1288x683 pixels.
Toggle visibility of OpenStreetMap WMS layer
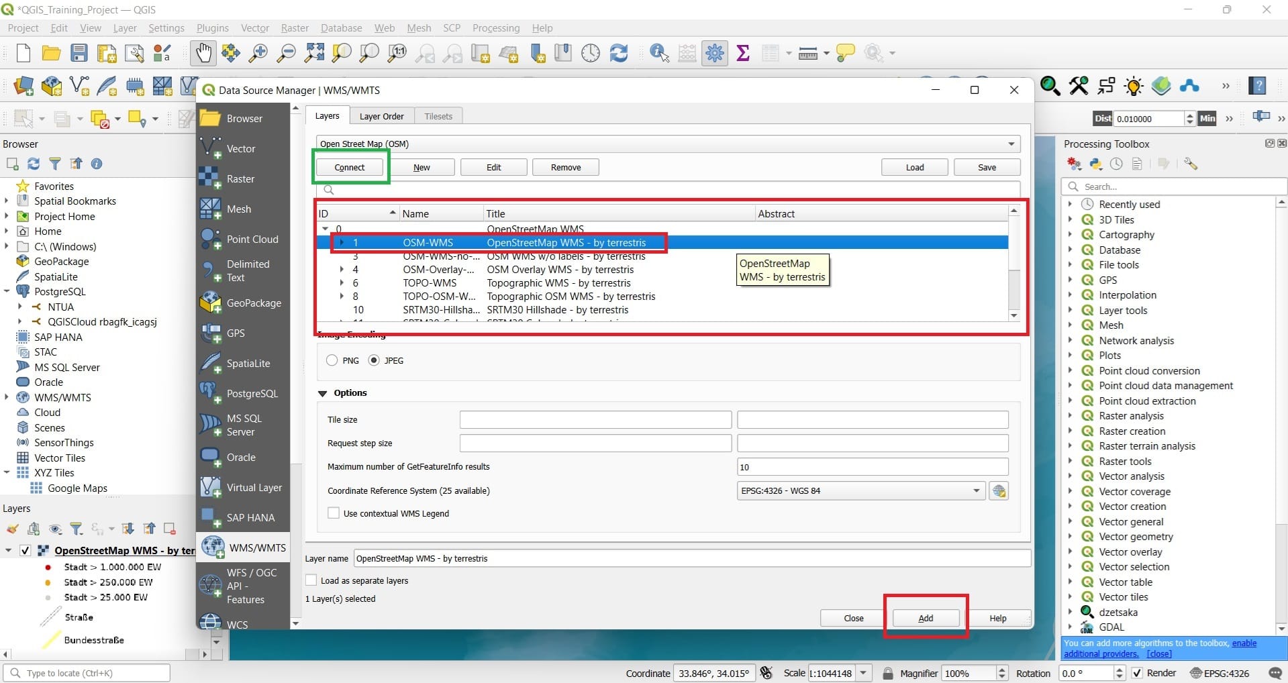(x=26, y=550)
